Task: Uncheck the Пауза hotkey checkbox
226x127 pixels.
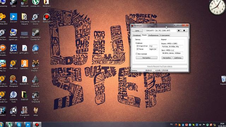Action: pyautogui.click(x=137, y=49)
